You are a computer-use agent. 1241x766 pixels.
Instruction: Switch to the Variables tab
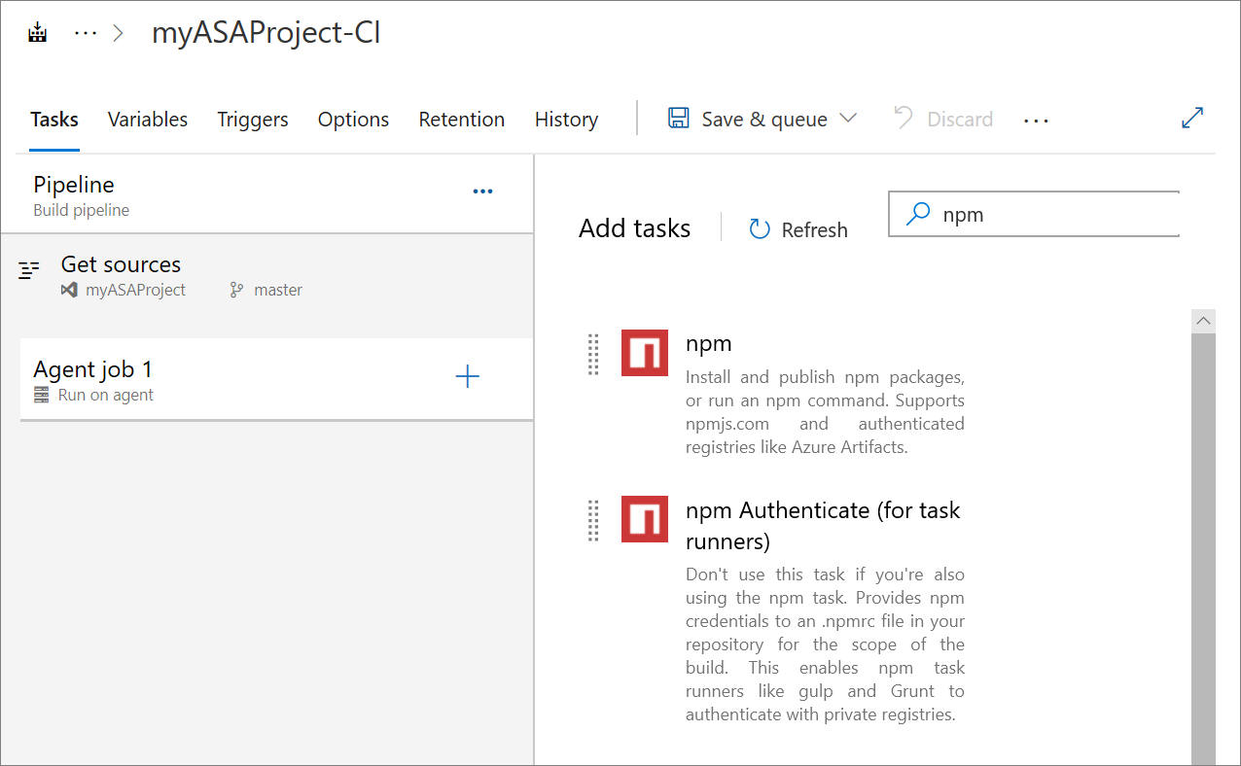click(147, 119)
